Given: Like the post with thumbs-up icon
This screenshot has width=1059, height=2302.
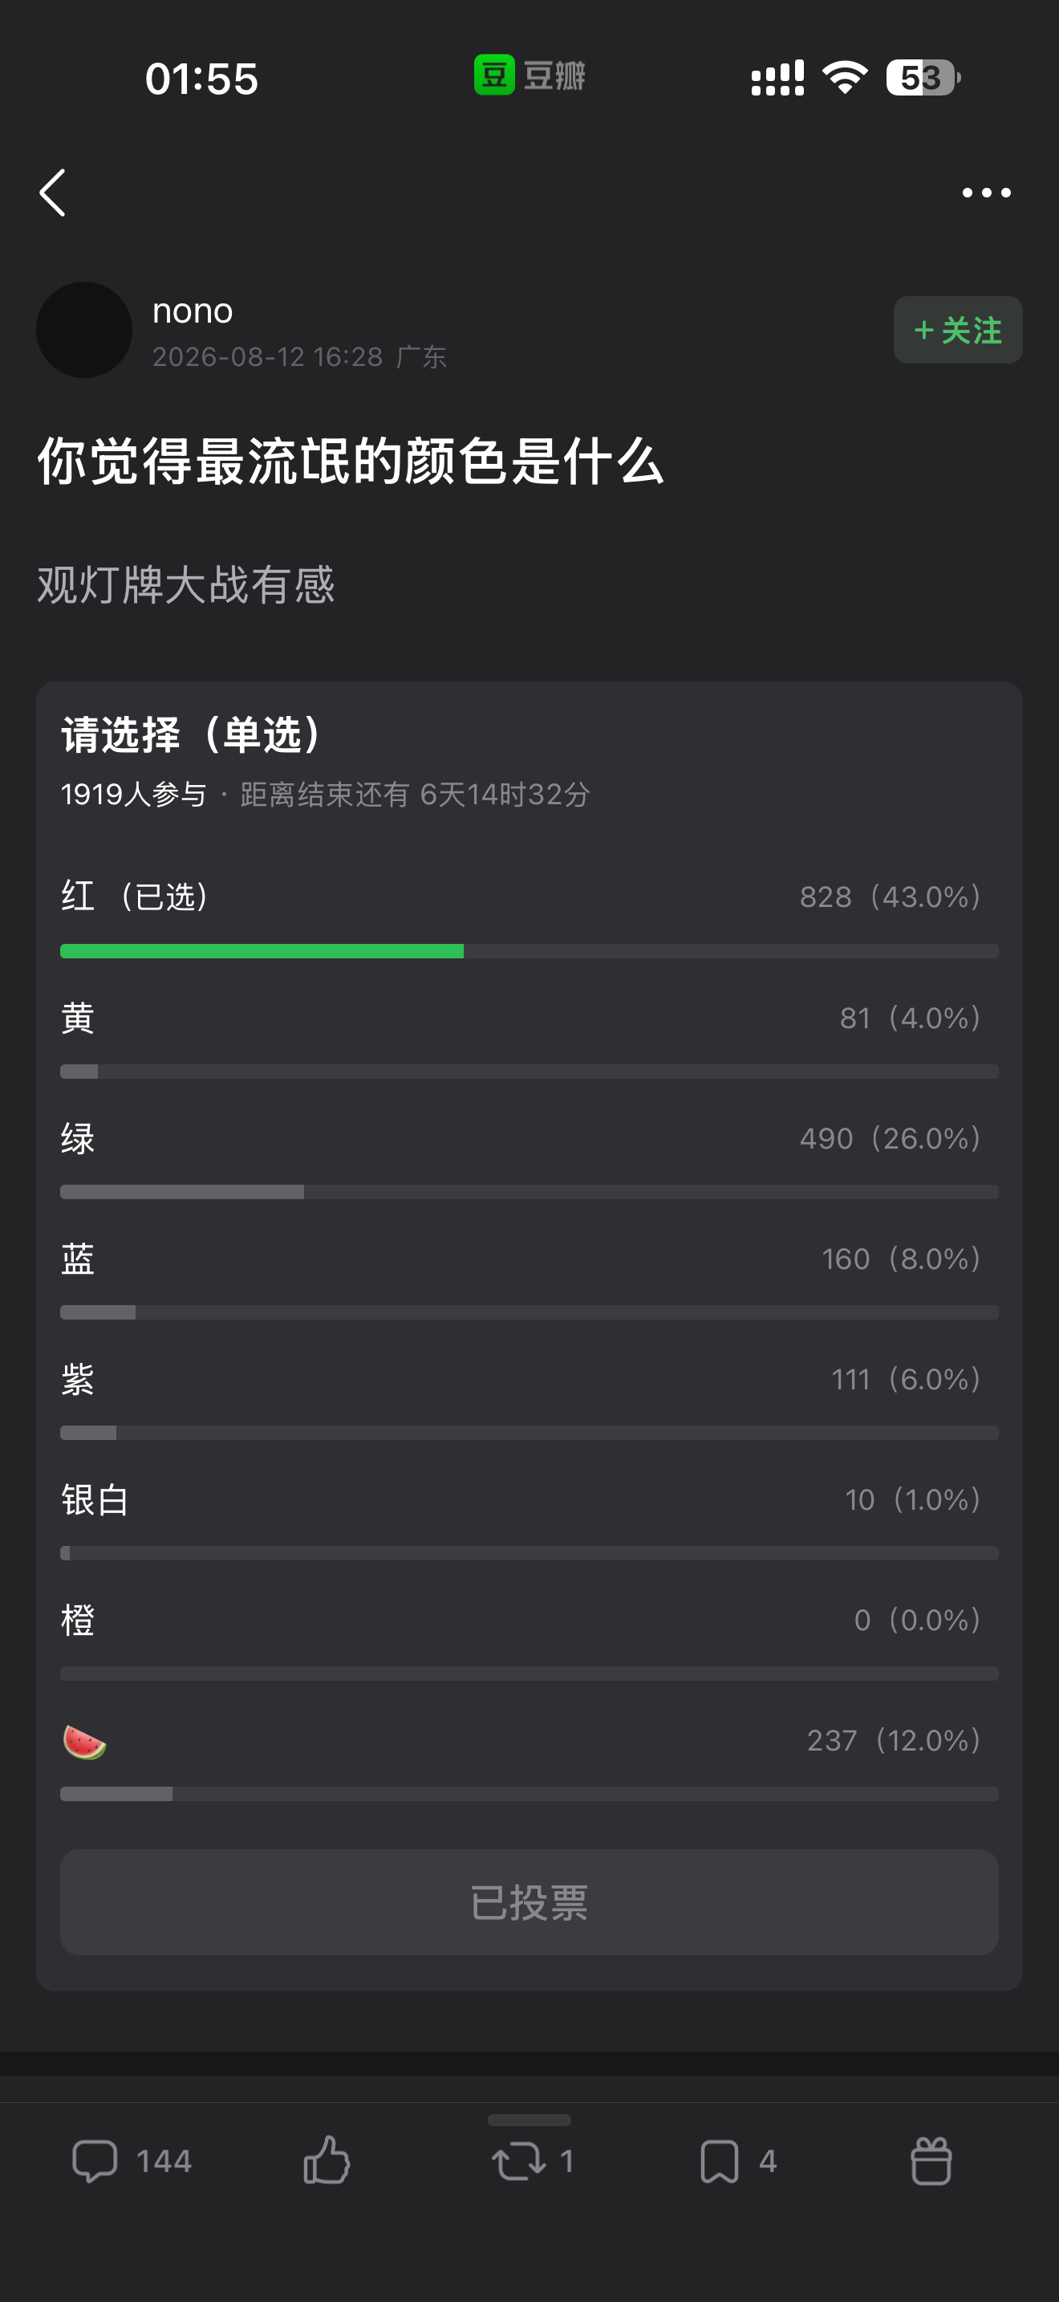Looking at the screenshot, I should point(327,2160).
